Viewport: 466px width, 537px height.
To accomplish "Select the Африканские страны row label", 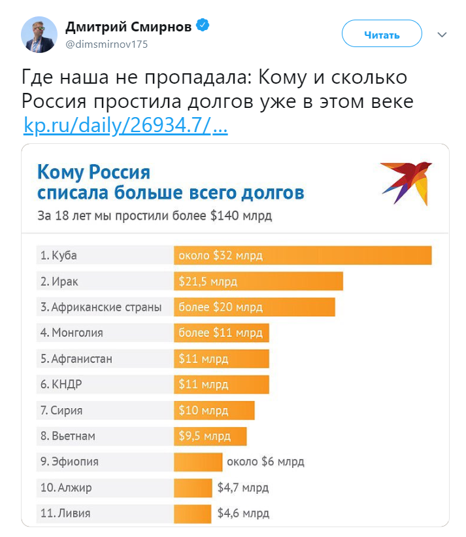I will coord(101,307).
